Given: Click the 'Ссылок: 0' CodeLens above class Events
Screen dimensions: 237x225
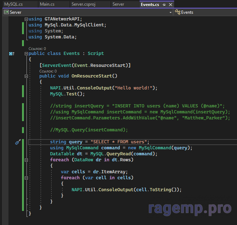Looking at the screenshot, I should [37, 49].
